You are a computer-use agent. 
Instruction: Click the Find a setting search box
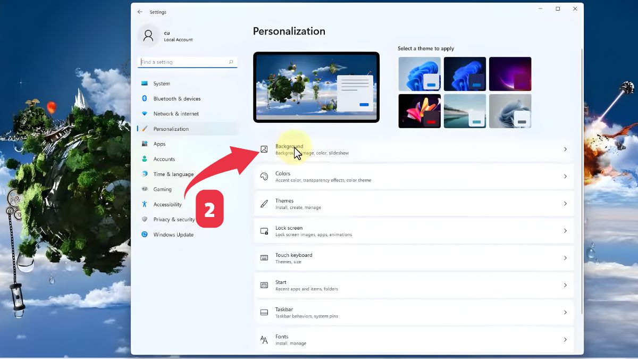pos(187,62)
